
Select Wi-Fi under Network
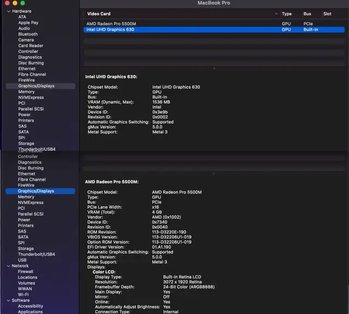click(x=23, y=294)
